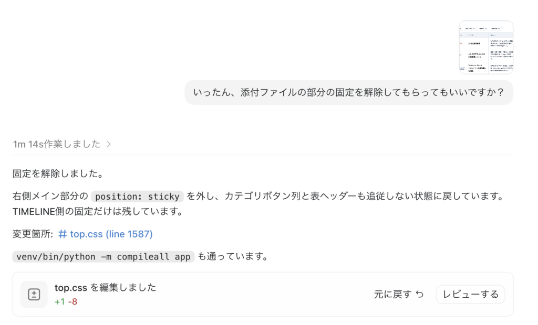Viewport: 538px width, 325px height.
Task: Click the red -8 deletions count
Action: (73, 302)
